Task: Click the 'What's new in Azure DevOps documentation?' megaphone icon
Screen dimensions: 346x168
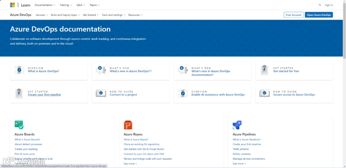Action: point(183,70)
